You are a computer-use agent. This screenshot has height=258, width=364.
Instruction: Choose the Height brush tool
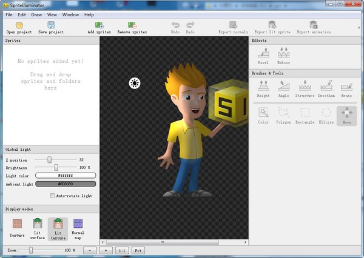tap(263, 87)
